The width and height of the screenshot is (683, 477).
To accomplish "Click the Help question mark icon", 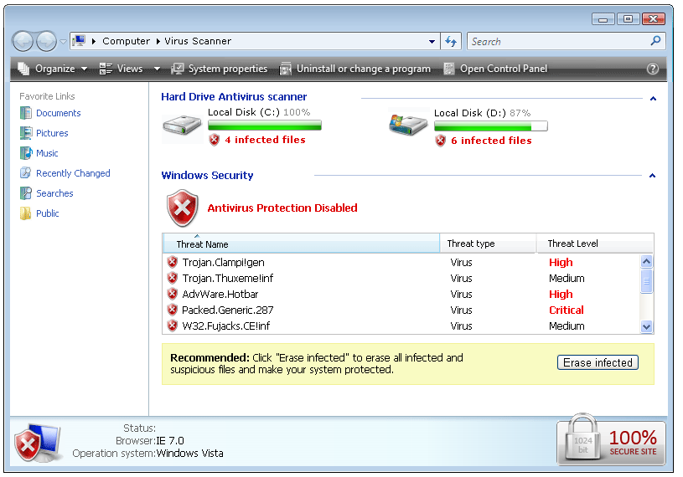I will coord(652,69).
